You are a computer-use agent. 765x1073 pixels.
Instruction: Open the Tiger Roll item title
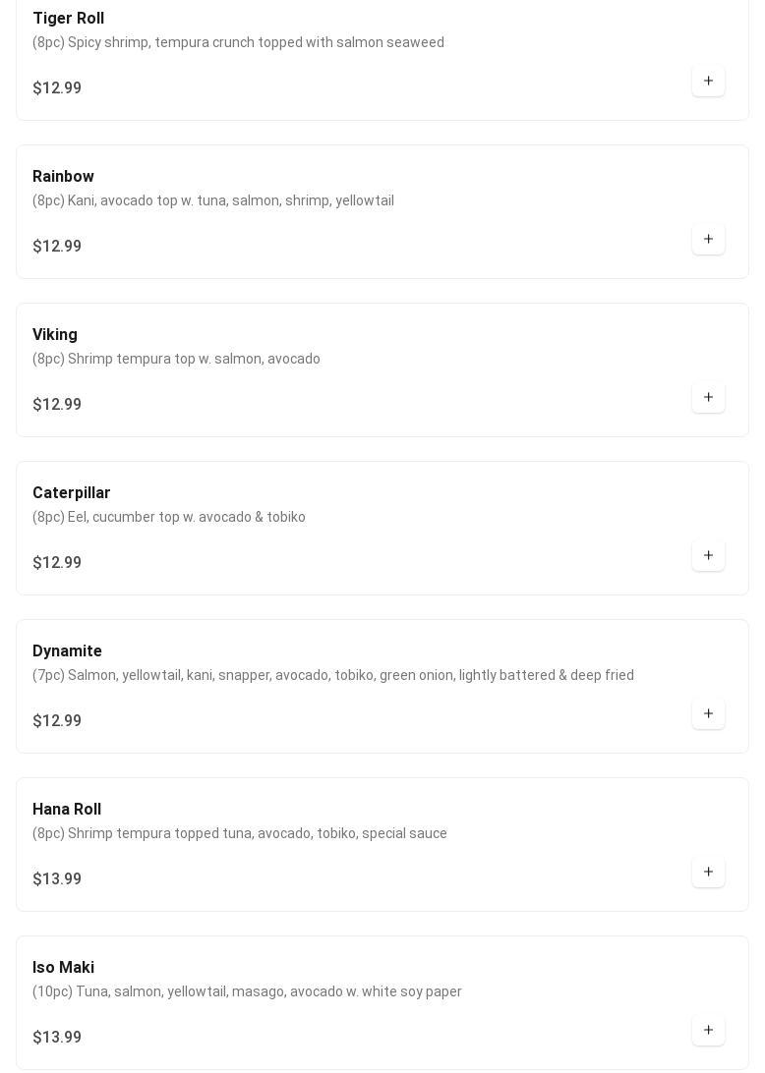click(69, 19)
